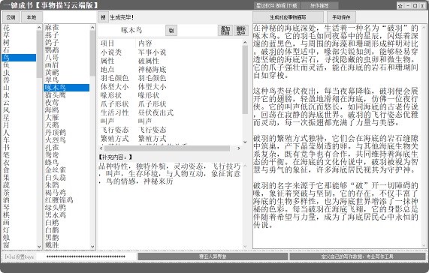Click 生成对应事物描写 generate button
The height and width of the screenshot is (273, 429).
288,17
